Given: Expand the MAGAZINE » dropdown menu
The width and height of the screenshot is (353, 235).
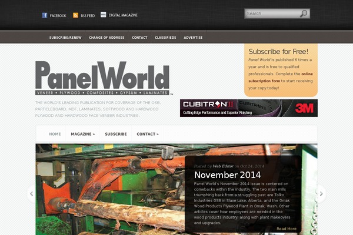Looking at the screenshot, I should point(82,134).
